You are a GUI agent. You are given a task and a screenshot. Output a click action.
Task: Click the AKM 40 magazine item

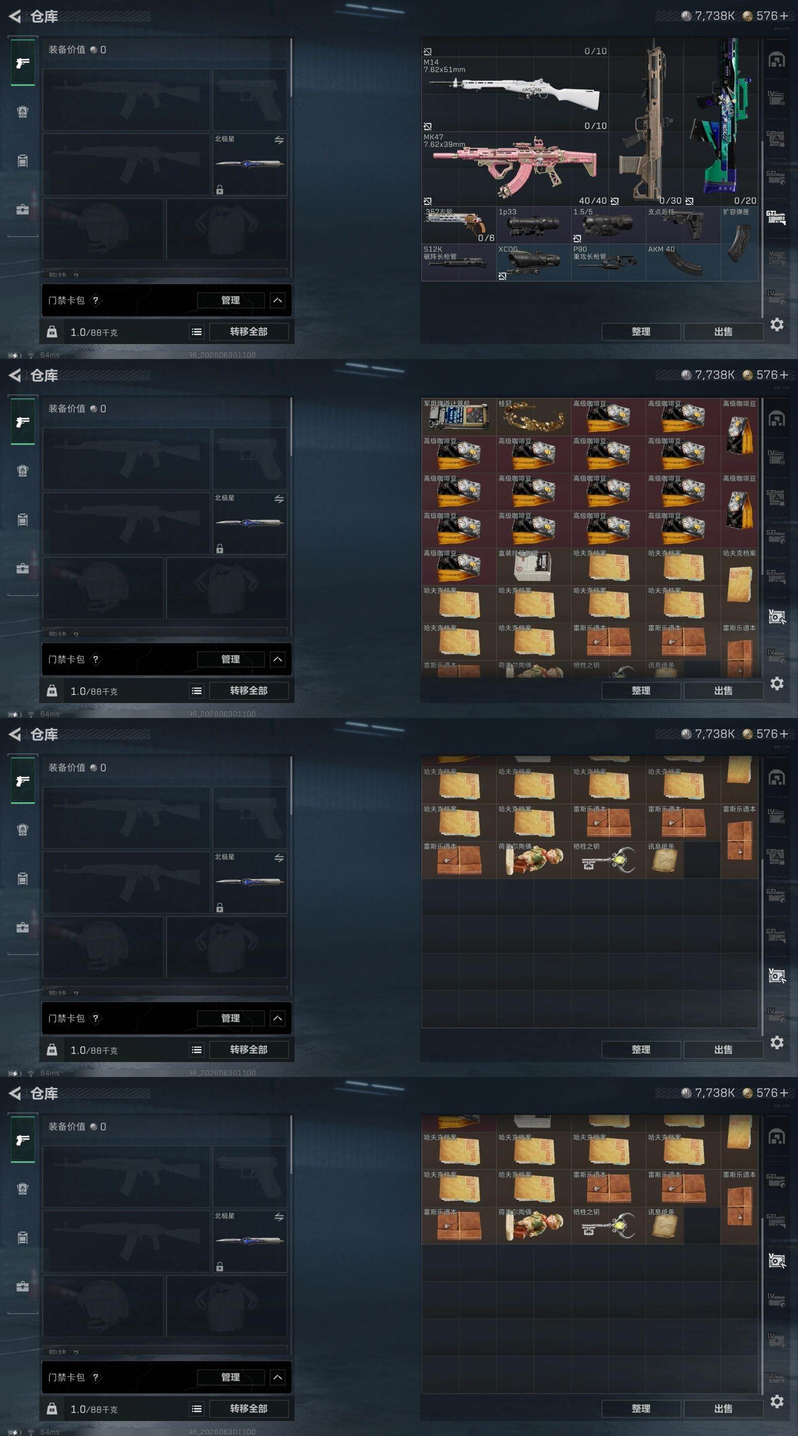point(683,262)
